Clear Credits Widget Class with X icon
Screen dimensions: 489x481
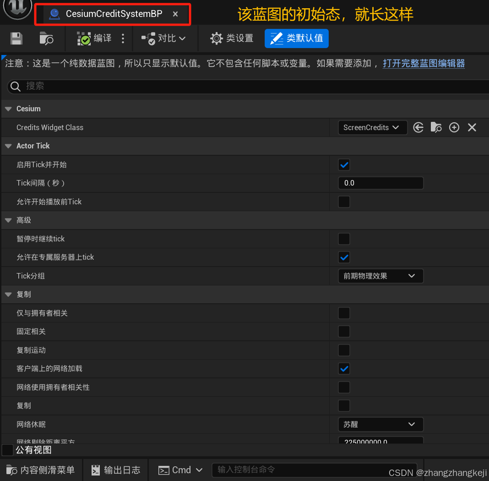point(472,128)
